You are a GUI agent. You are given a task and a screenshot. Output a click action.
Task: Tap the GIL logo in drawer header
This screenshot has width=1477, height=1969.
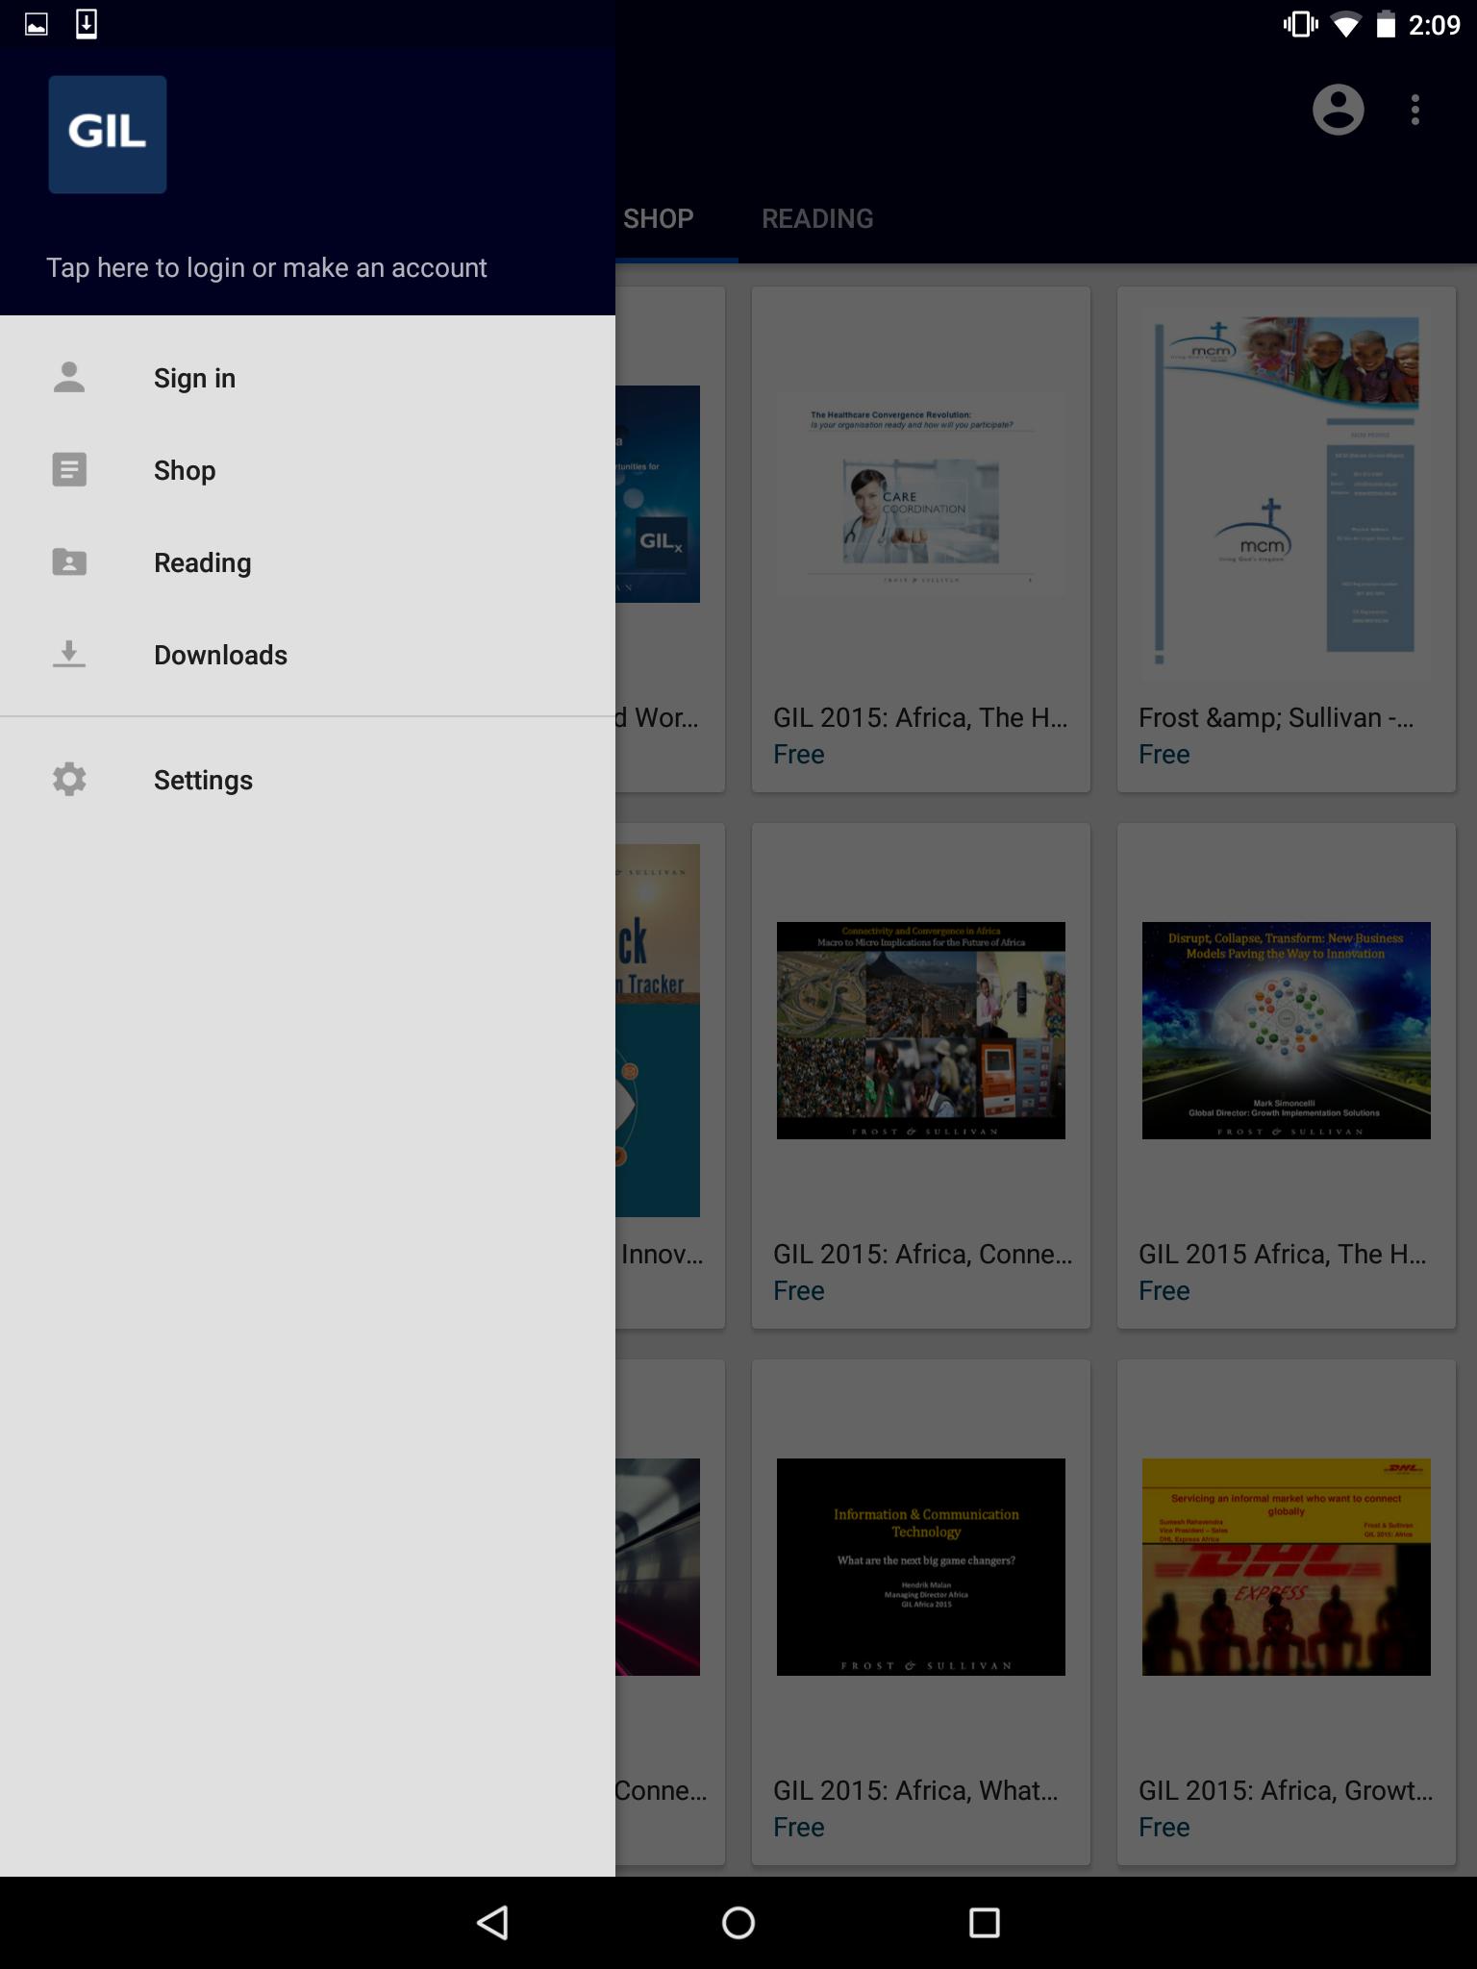108,135
